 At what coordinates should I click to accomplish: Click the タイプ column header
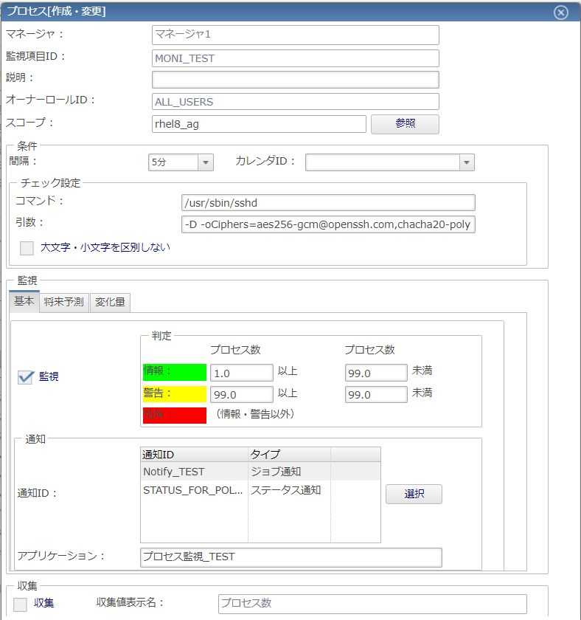289,455
